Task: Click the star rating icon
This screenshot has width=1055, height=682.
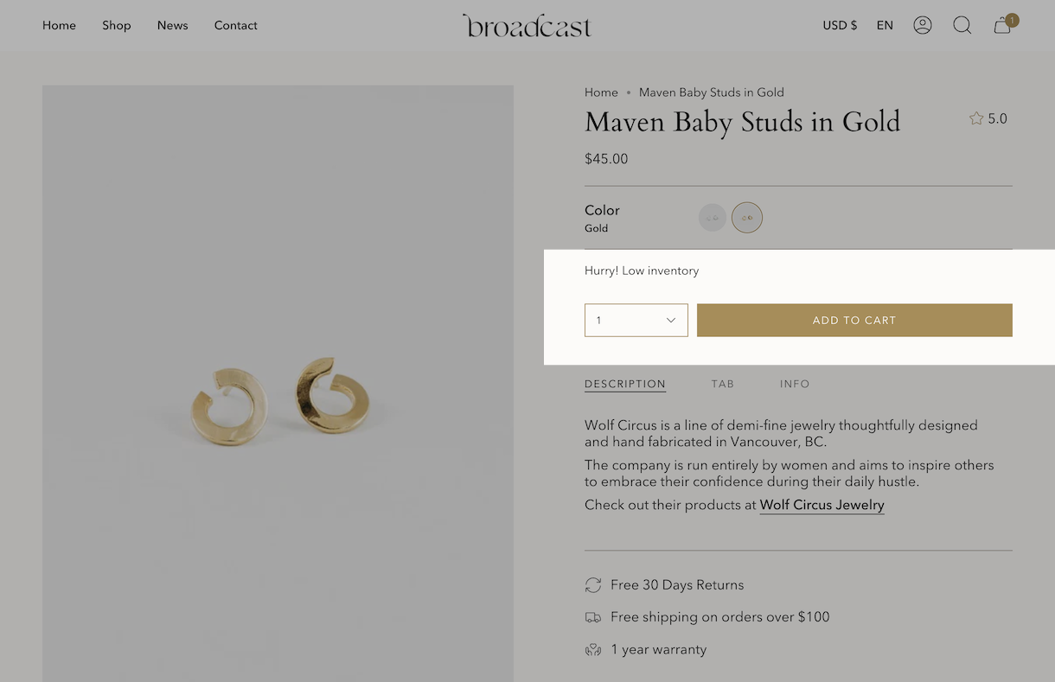Action: pos(976,118)
